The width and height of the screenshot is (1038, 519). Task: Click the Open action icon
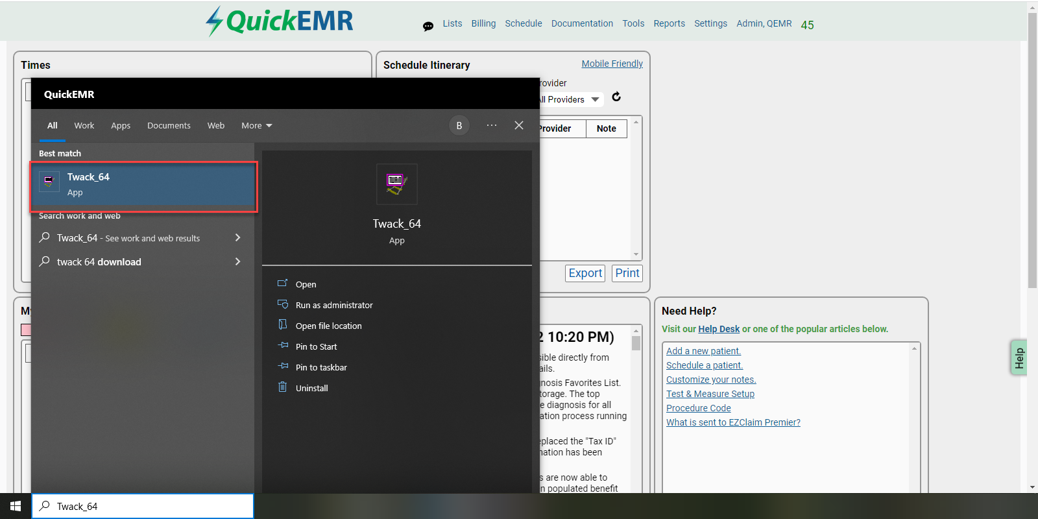282,284
